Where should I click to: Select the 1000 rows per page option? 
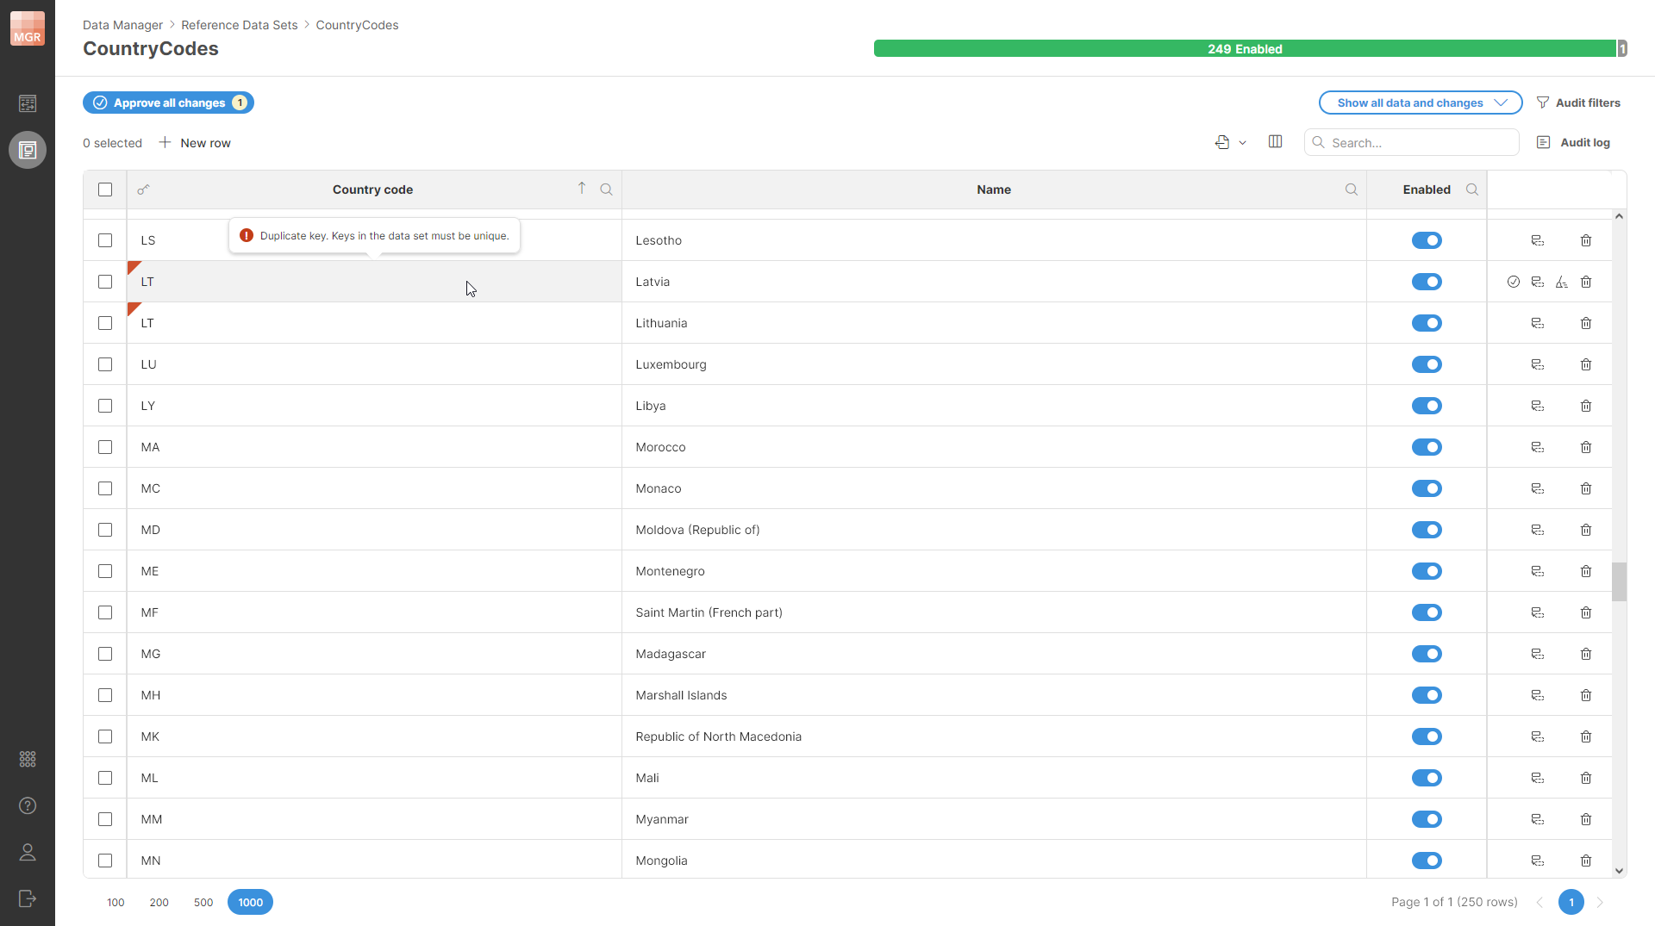point(249,902)
